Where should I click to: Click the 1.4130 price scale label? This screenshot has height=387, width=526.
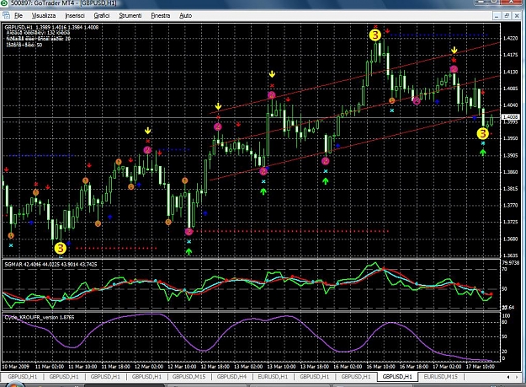(510, 72)
